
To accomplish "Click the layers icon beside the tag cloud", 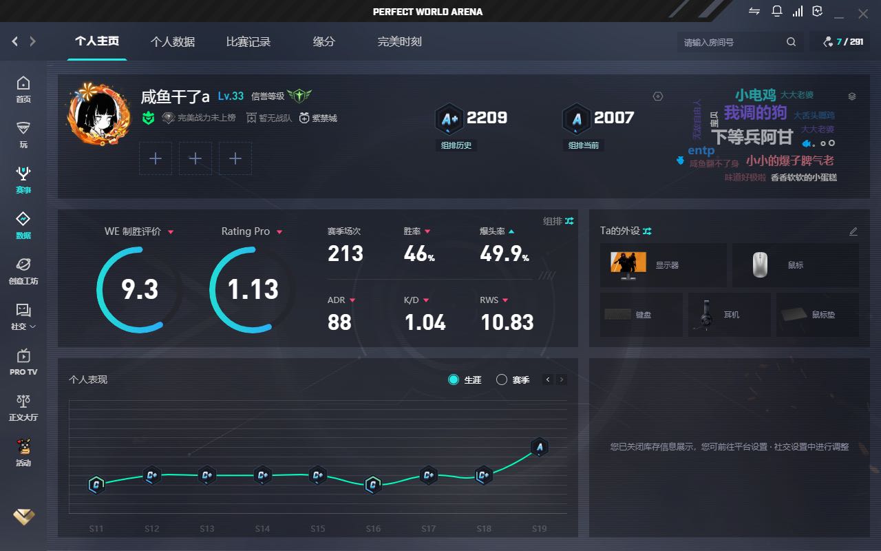I will pos(852,96).
